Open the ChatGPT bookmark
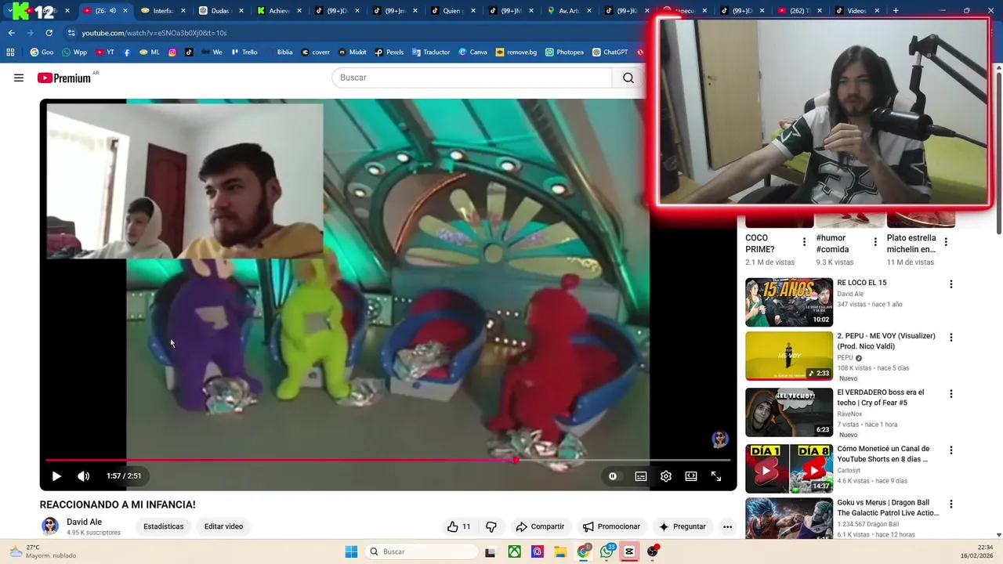Screen dimensions: 1003x564 coord(610,52)
